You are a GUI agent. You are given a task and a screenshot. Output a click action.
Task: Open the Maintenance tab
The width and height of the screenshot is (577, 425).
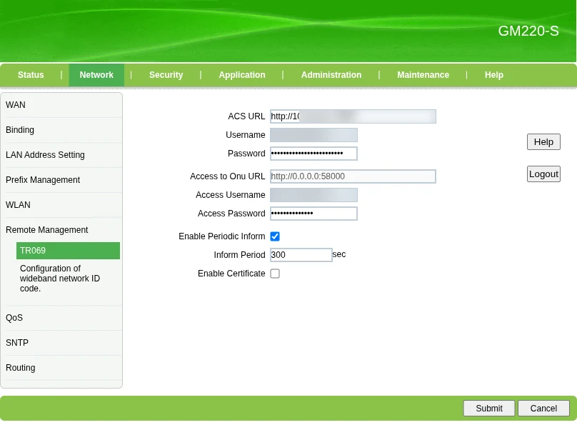(x=423, y=75)
